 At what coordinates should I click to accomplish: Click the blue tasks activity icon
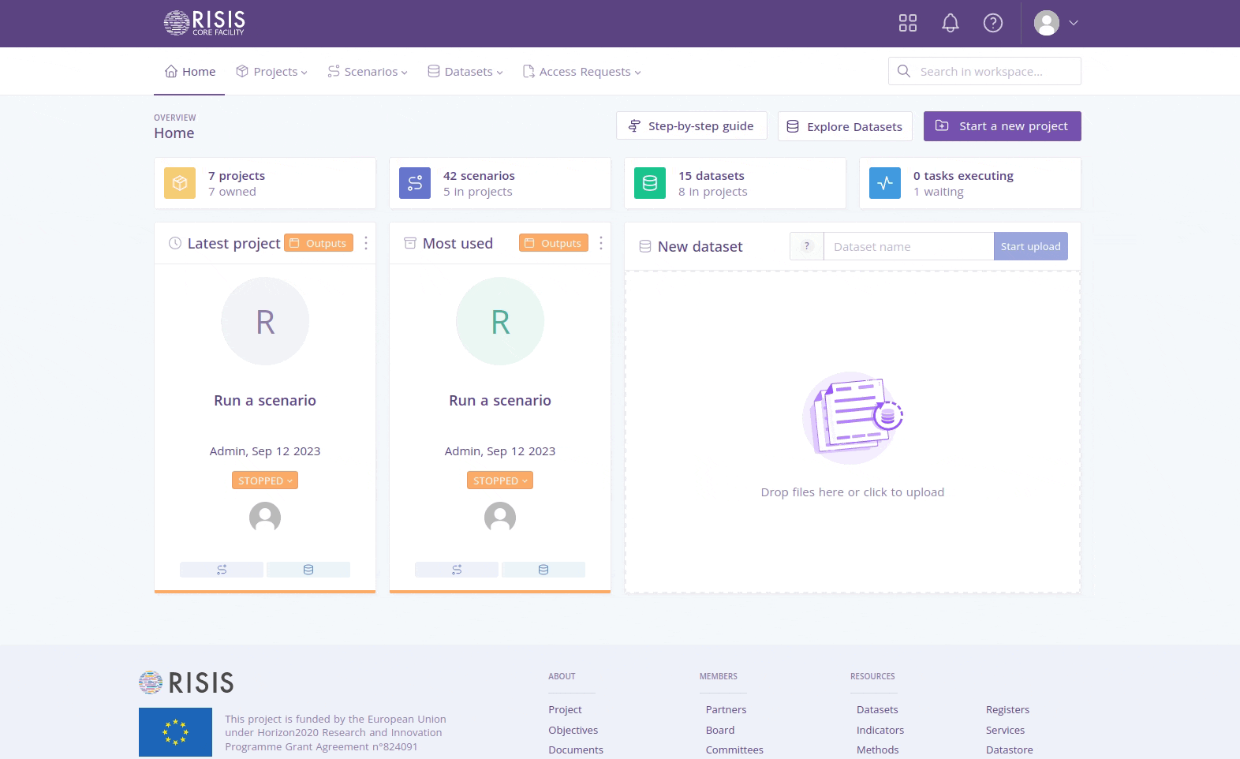point(885,183)
